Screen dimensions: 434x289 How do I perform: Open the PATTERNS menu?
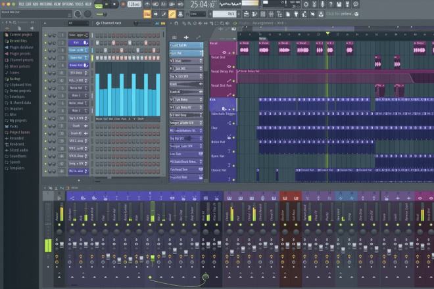(46, 4)
